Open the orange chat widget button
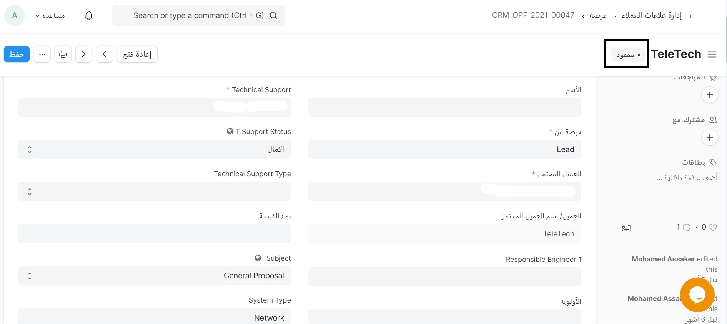The width and height of the screenshot is (727, 324). coord(697,295)
